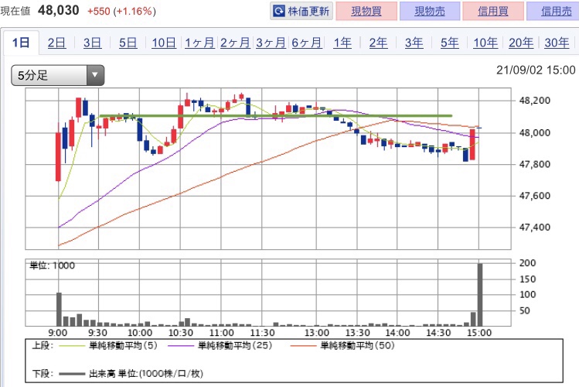Screen dimensions: 579x387
Task: Switch to the 5日 chart period
Action: coord(128,43)
